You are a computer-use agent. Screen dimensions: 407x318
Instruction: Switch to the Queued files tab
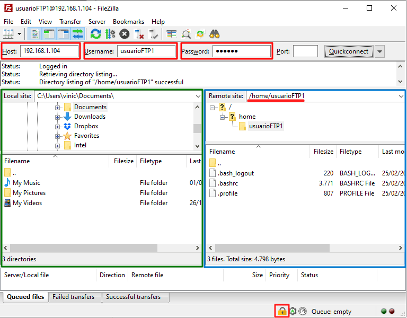(25, 297)
